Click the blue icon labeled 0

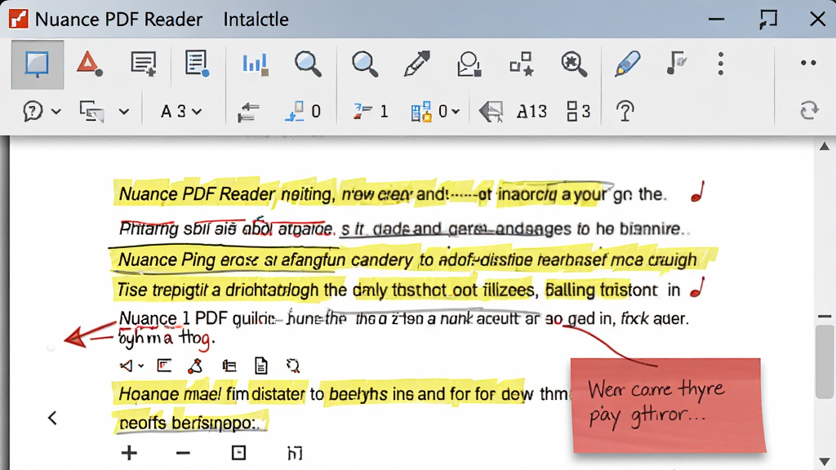pyautogui.click(x=302, y=111)
